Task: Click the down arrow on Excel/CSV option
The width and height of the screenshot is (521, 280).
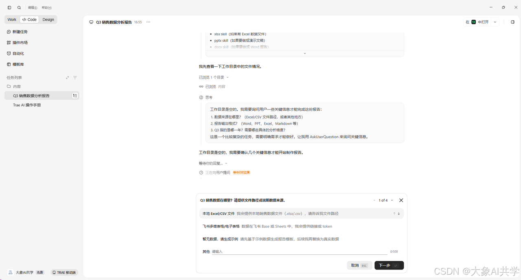Action: click(x=399, y=214)
